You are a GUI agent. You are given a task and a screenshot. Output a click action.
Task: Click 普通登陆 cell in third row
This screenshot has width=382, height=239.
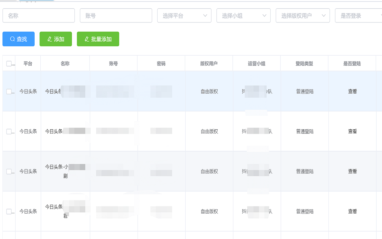tap(305, 171)
